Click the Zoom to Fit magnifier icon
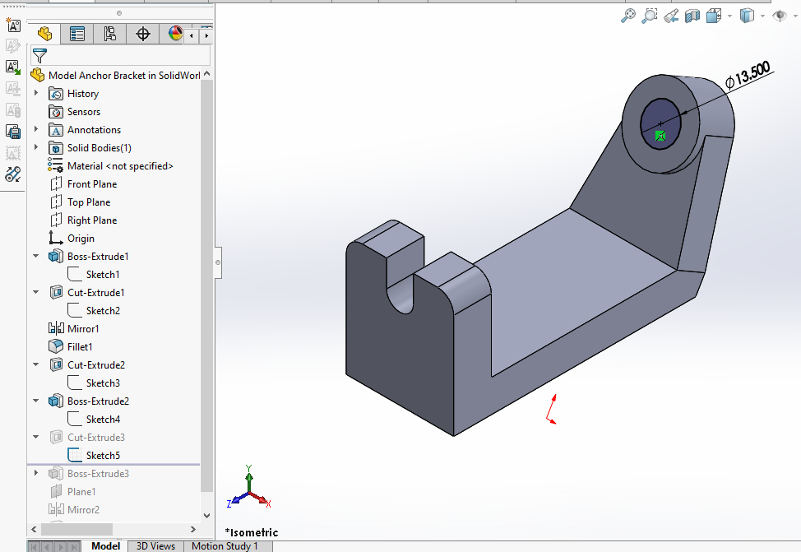801x552 pixels. (628, 16)
